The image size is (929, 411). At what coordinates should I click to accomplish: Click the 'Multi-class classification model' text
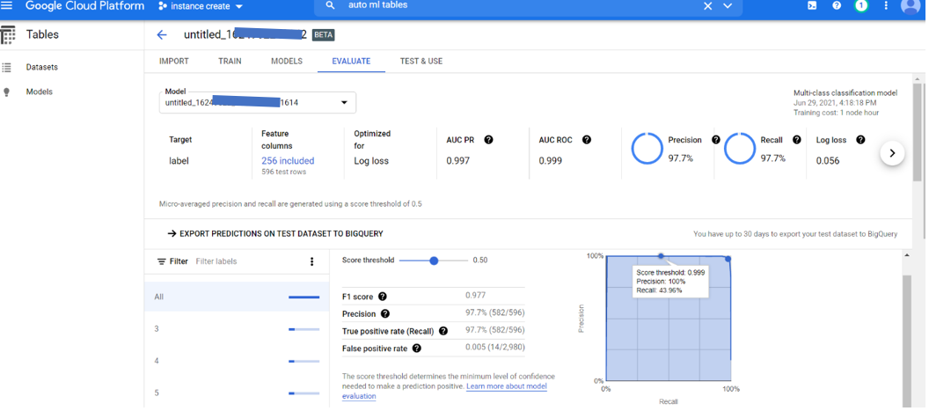click(845, 93)
